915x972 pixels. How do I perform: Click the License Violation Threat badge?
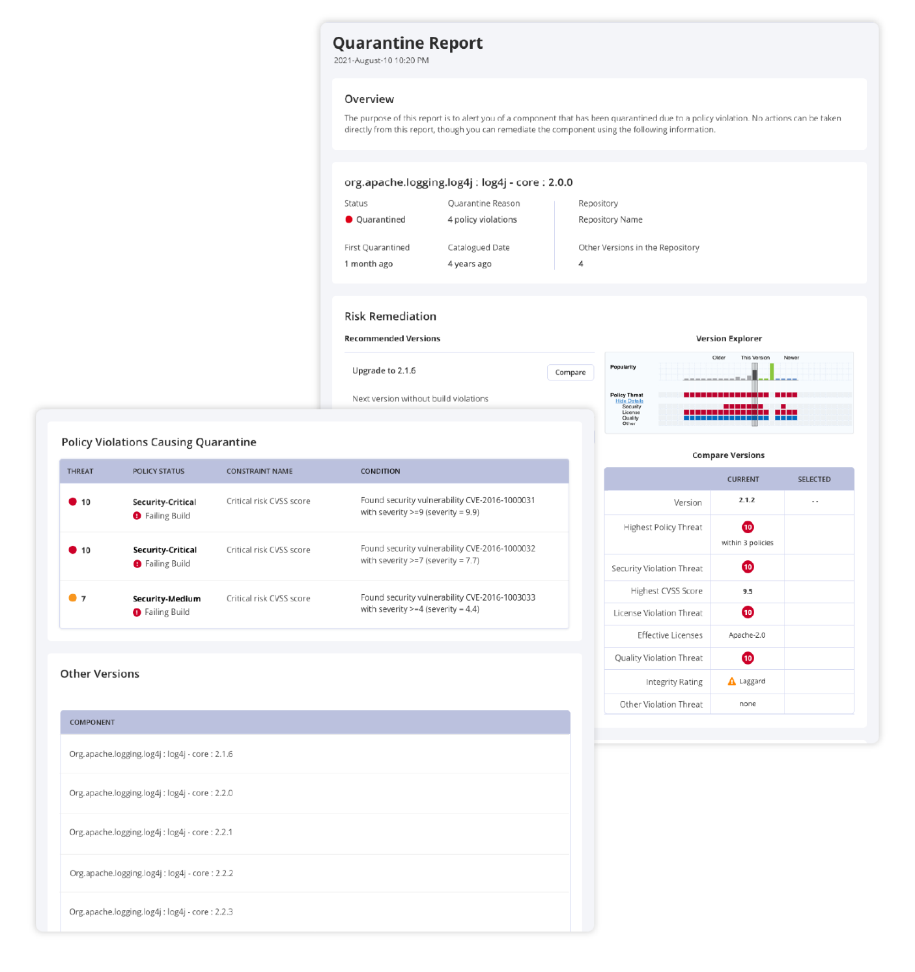pyautogui.click(x=748, y=612)
